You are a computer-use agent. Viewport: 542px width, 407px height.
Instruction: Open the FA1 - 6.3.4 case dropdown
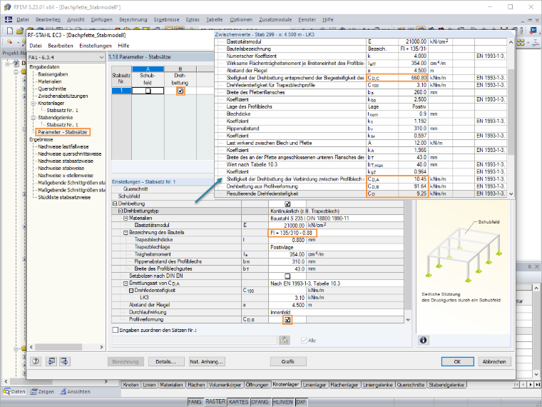point(101,57)
